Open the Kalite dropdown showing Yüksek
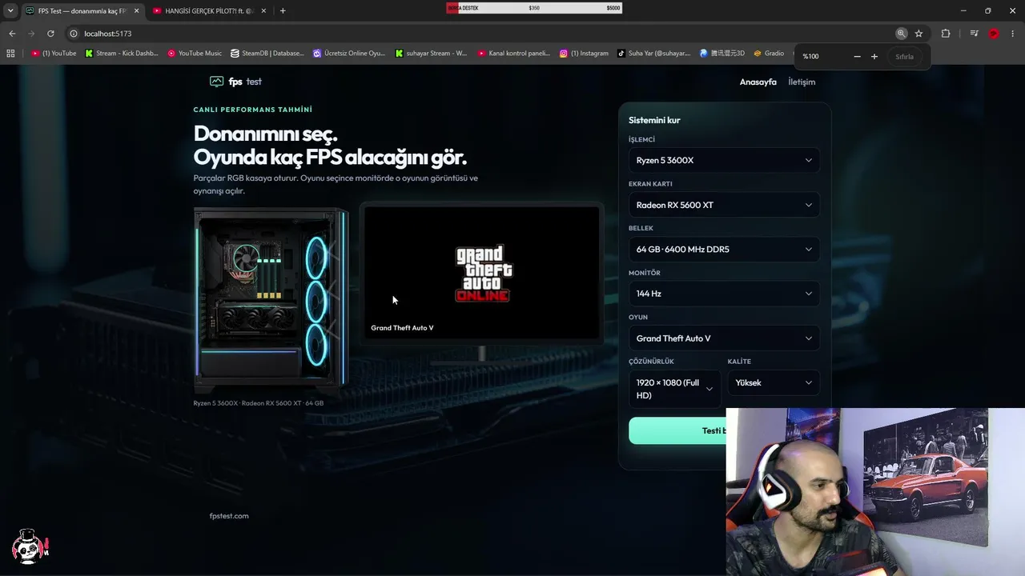The height and width of the screenshot is (576, 1025). (x=774, y=382)
